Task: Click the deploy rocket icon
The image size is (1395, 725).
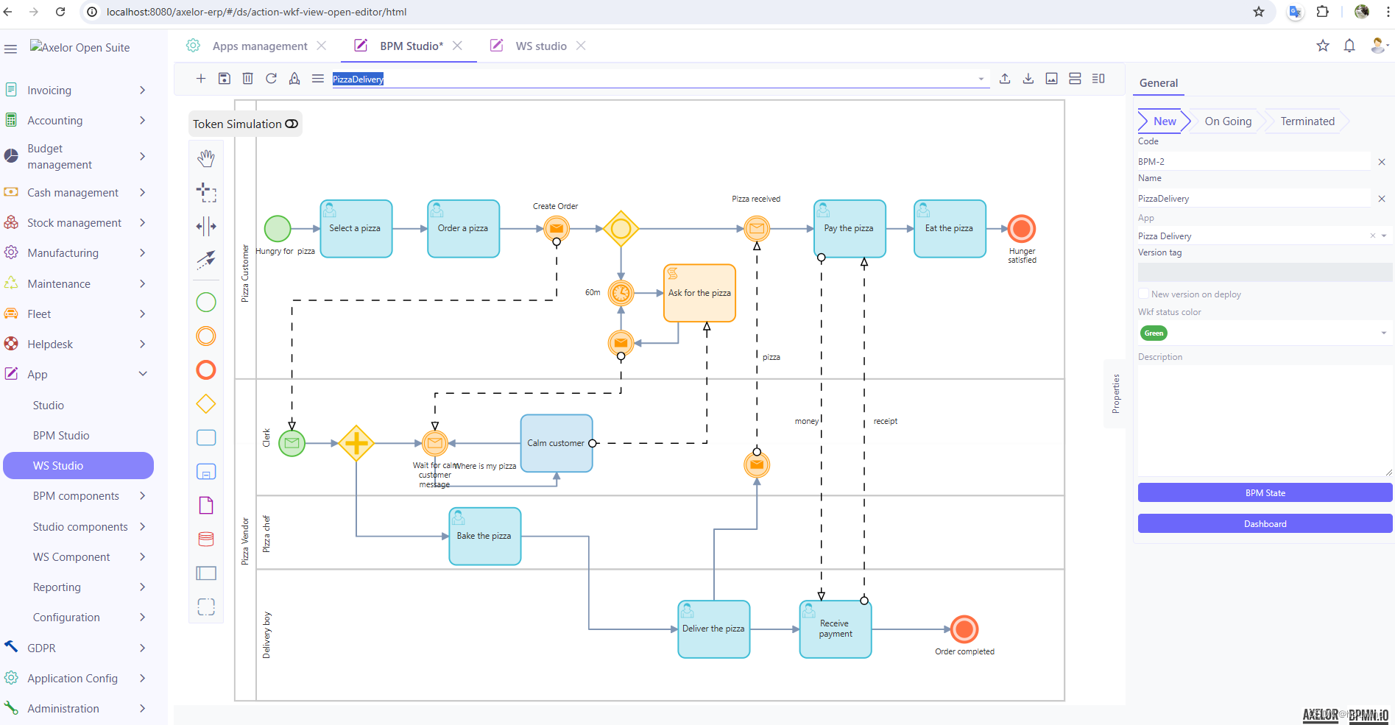Action: [294, 79]
